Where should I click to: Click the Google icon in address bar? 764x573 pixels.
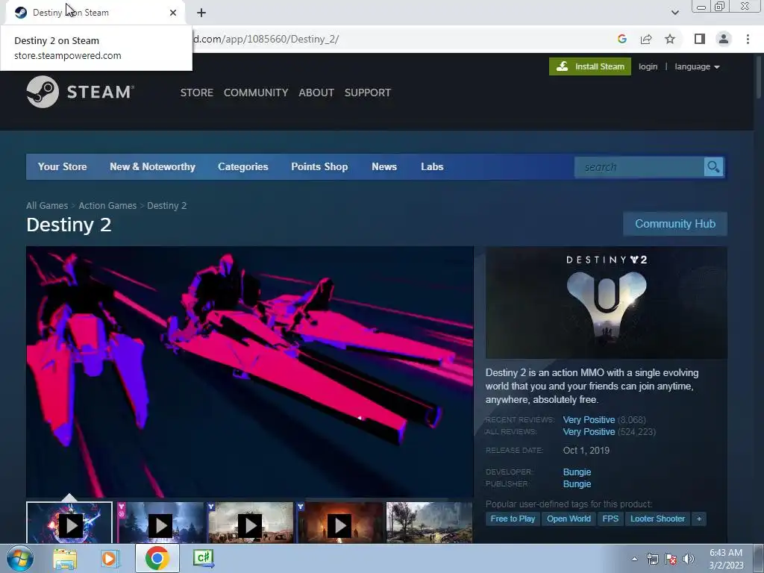tap(621, 39)
